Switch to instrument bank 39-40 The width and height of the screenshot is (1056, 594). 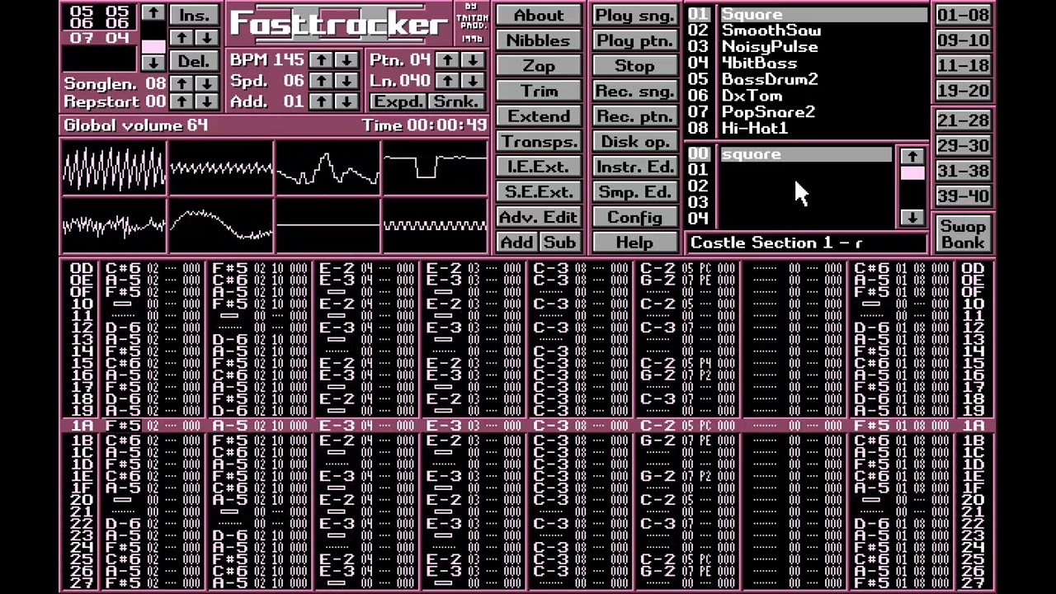[963, 196]
